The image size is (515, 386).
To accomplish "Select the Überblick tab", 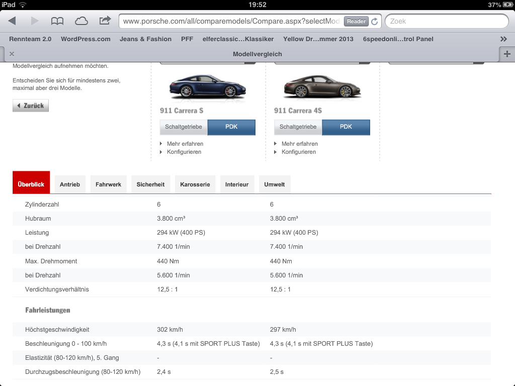I will coord(31,182).
